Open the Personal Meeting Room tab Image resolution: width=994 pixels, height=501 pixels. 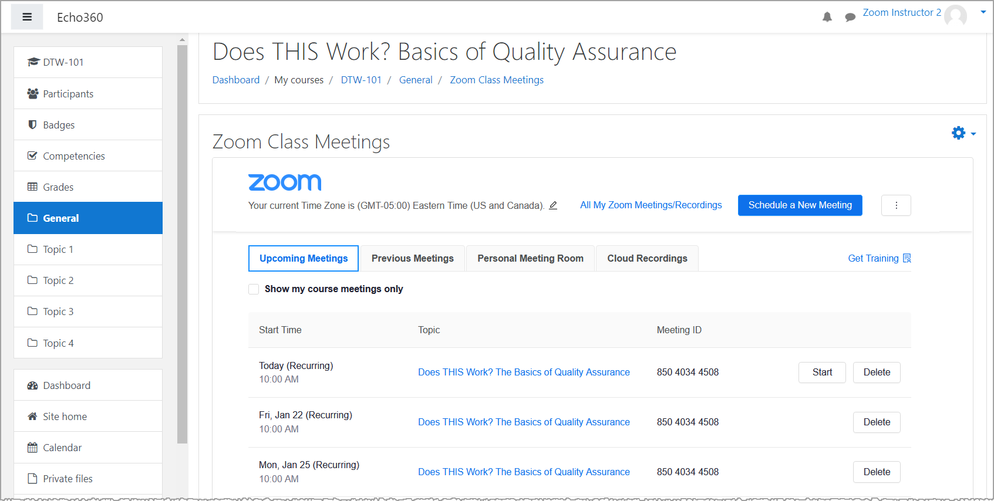(530, 259)
